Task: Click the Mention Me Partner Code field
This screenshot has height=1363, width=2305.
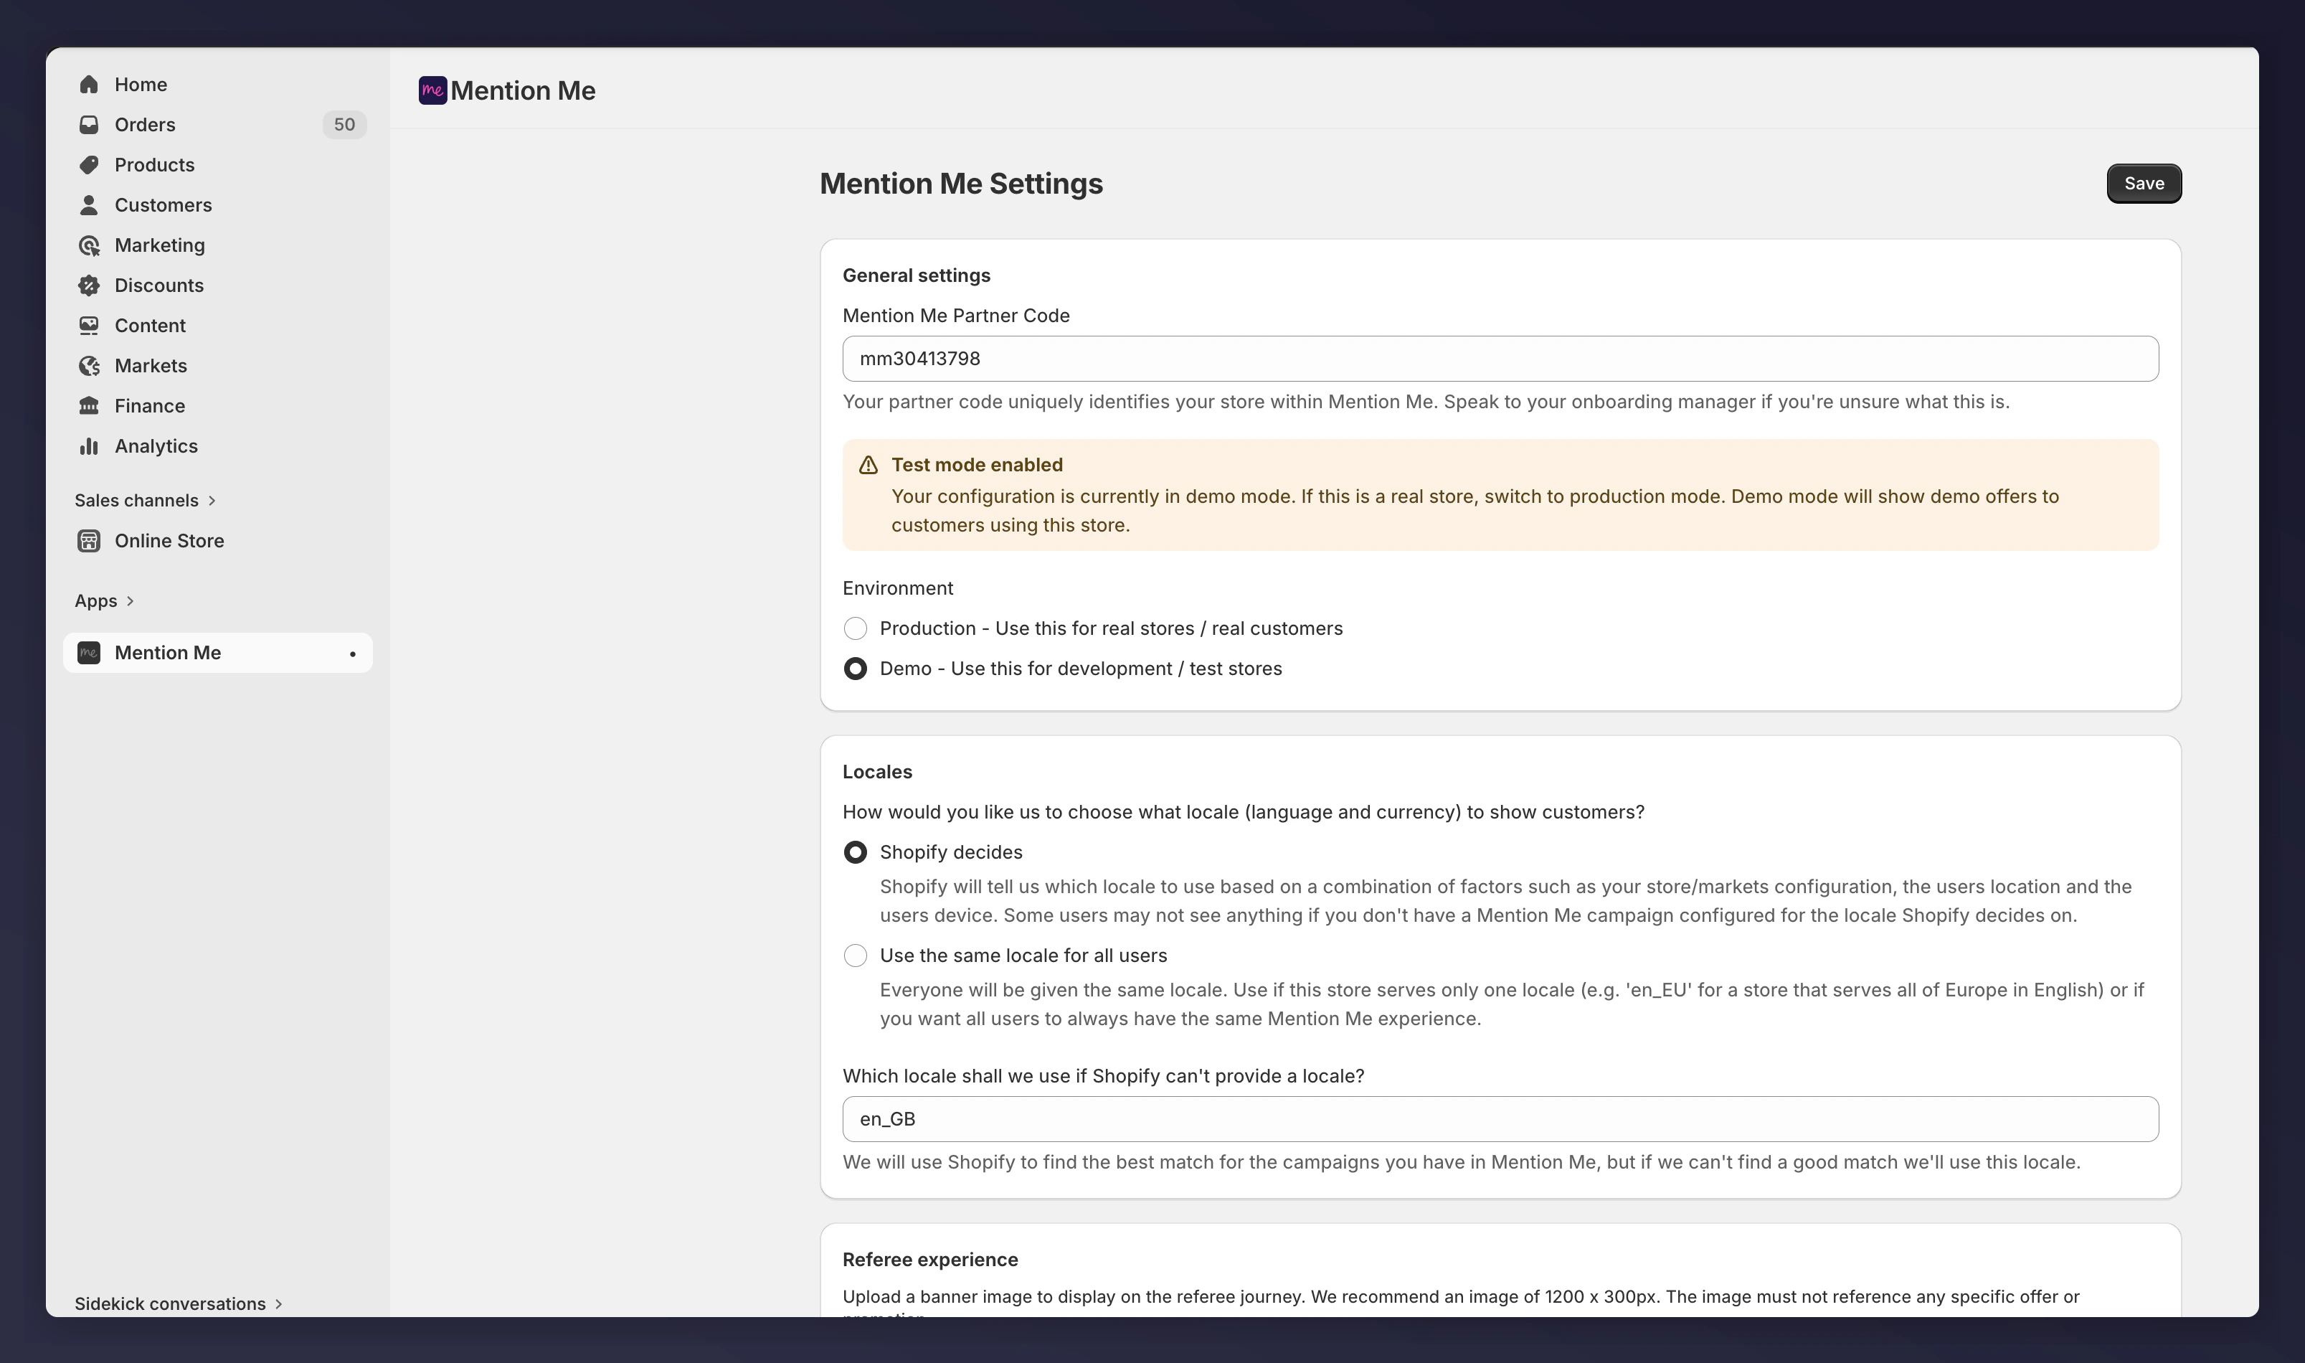Action: [1500, 359]
